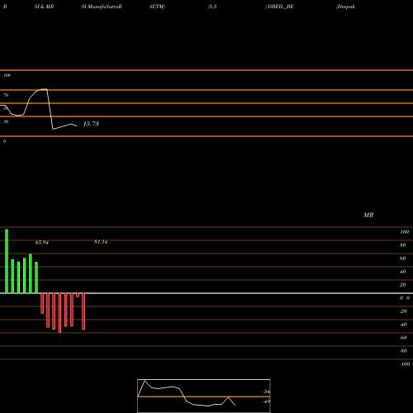Click the last red bar in MR chart
413x413 pixels.
pos(83,311)
